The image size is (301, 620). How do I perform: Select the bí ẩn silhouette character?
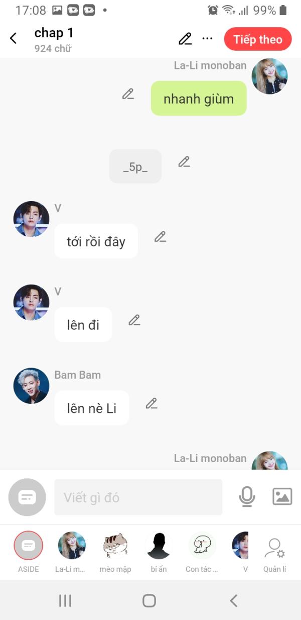click(x=159, y=552)
